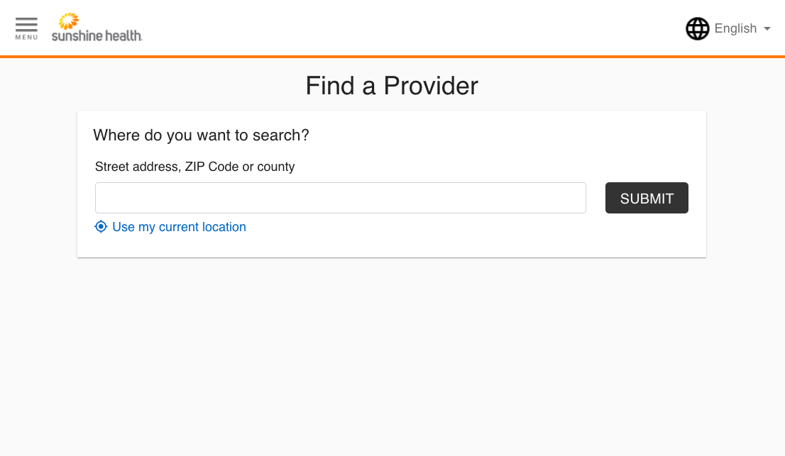The image size is (785, 456).
Task: Open the English language dropdown
Action: click(x=728, y=28)
